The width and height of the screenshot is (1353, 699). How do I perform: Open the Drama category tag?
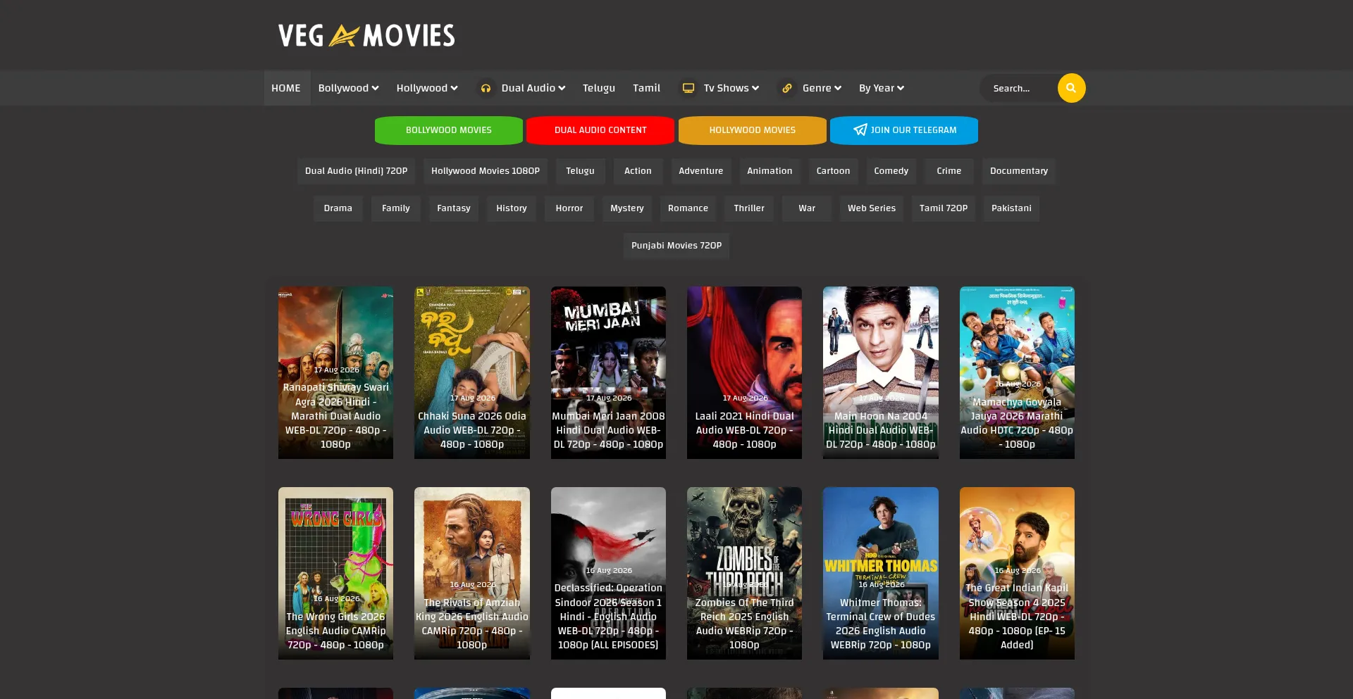click(338, 208)
